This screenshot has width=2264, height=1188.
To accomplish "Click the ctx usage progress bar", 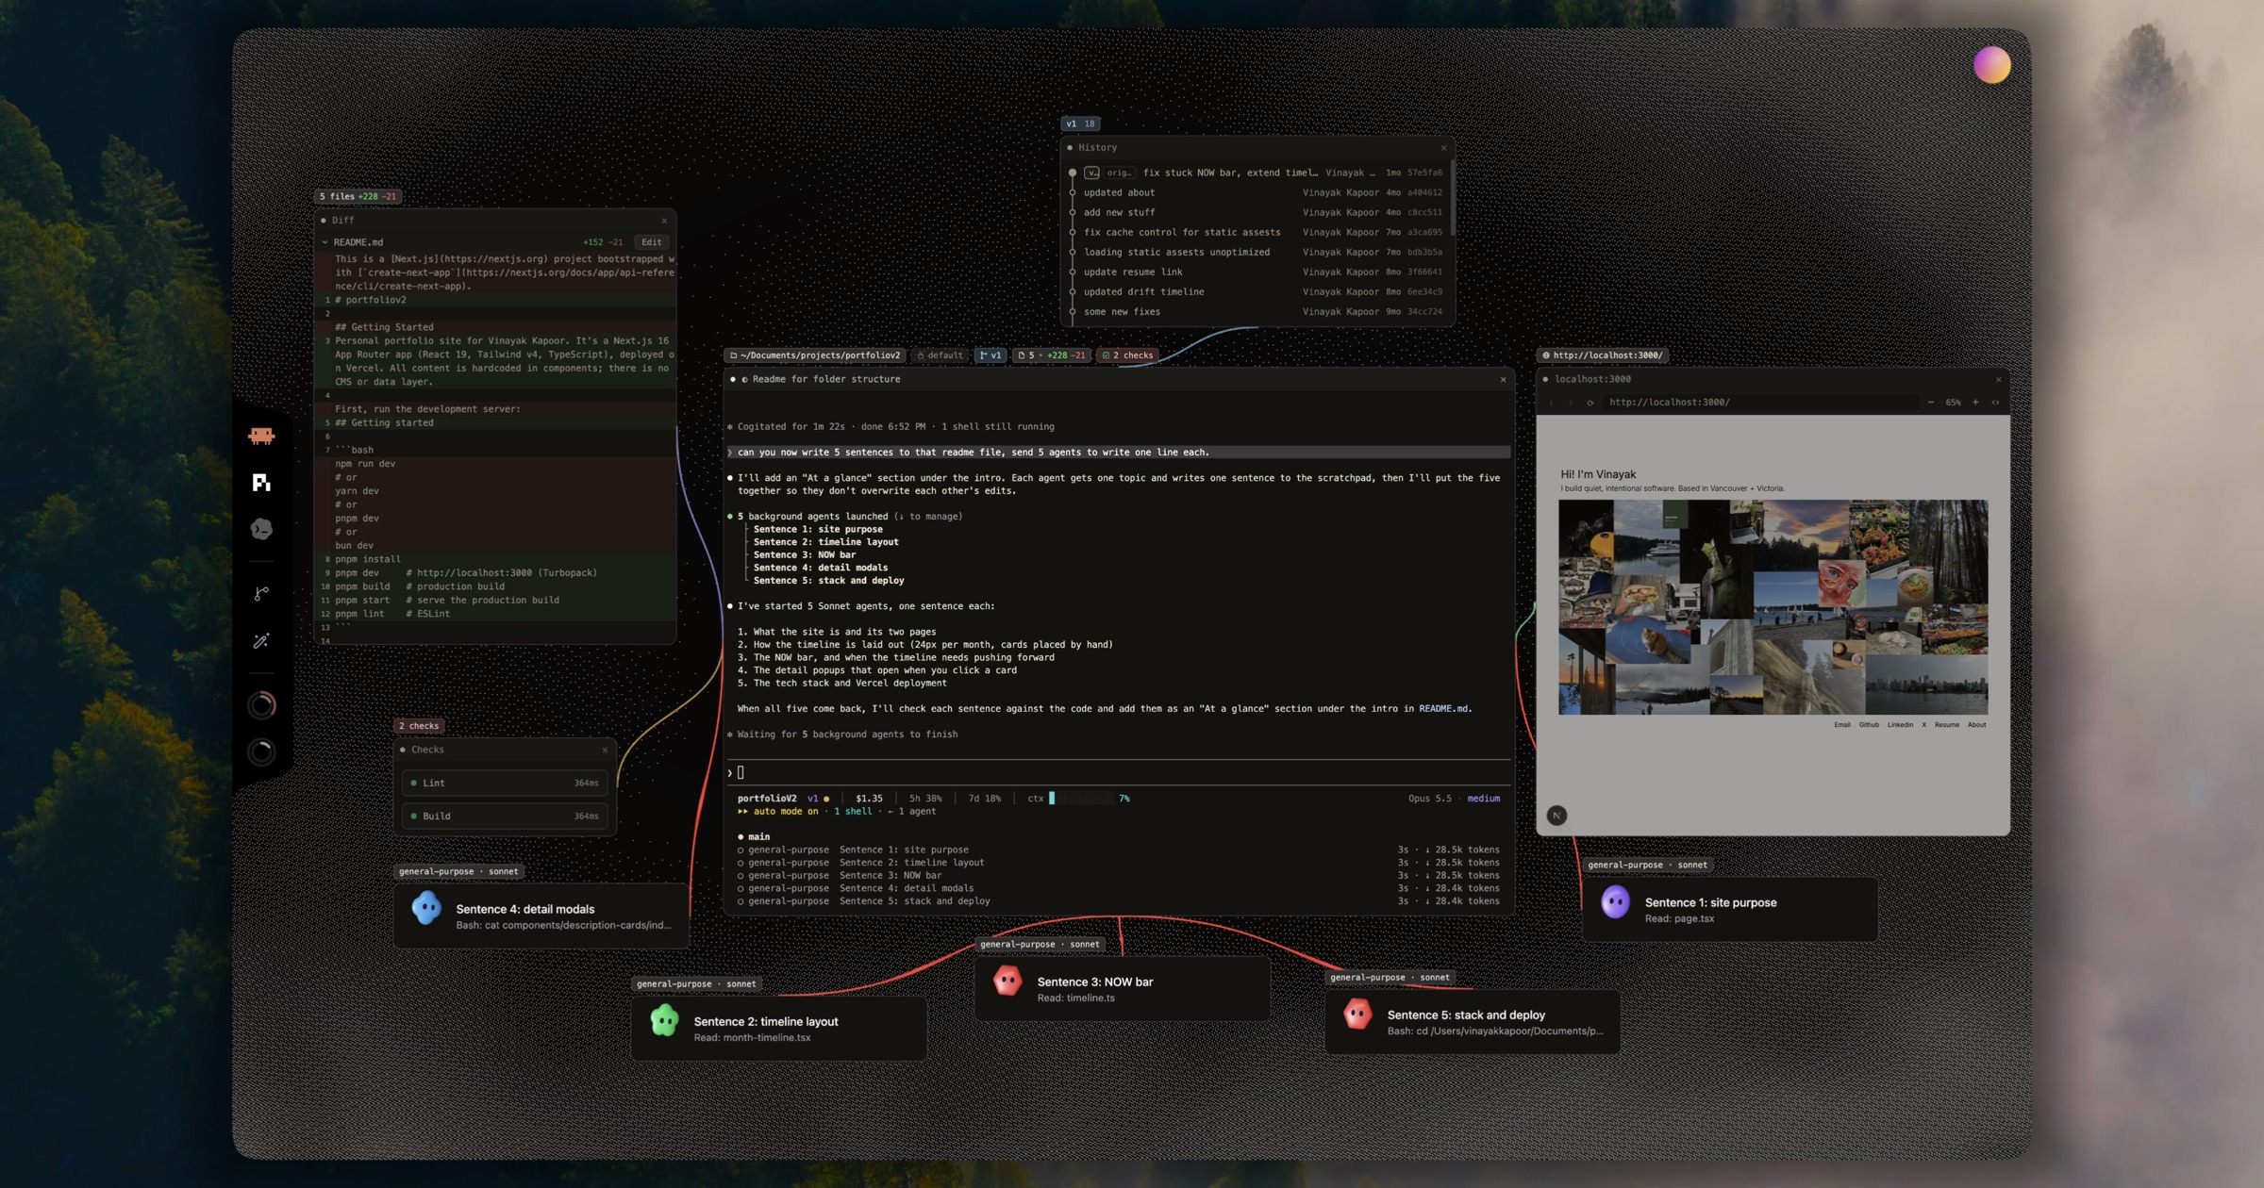I will coord(1081,799).
